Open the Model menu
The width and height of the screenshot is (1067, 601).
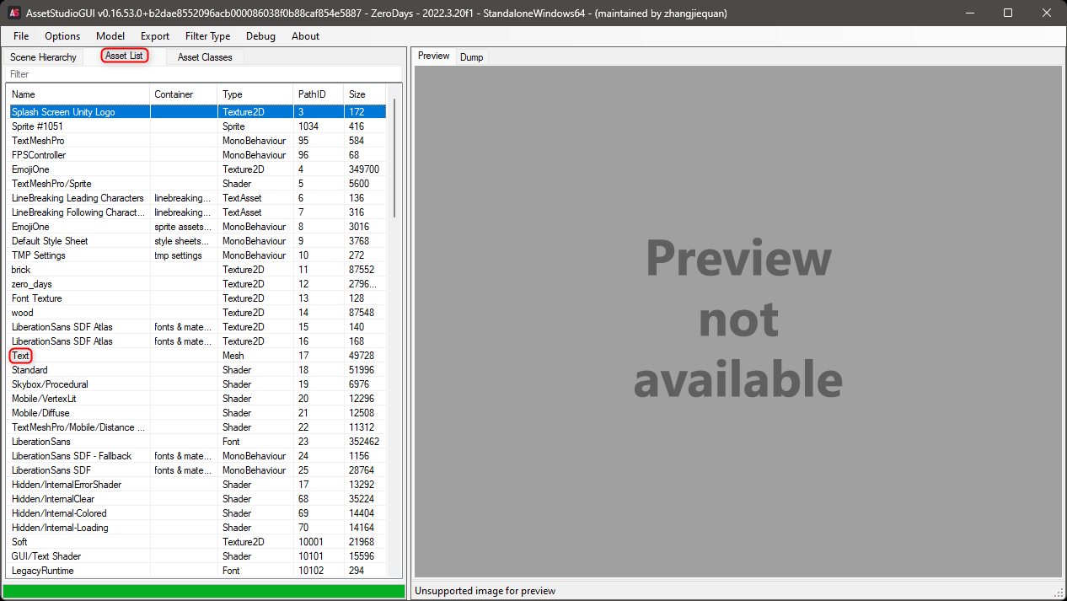pyautogui.click(x=110, y=36)
